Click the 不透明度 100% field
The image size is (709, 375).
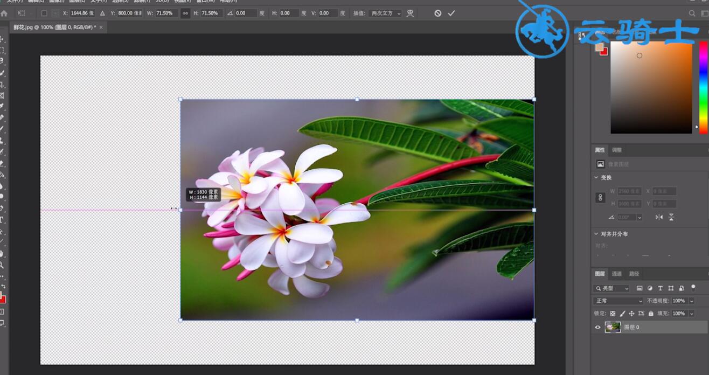point(679,301)
